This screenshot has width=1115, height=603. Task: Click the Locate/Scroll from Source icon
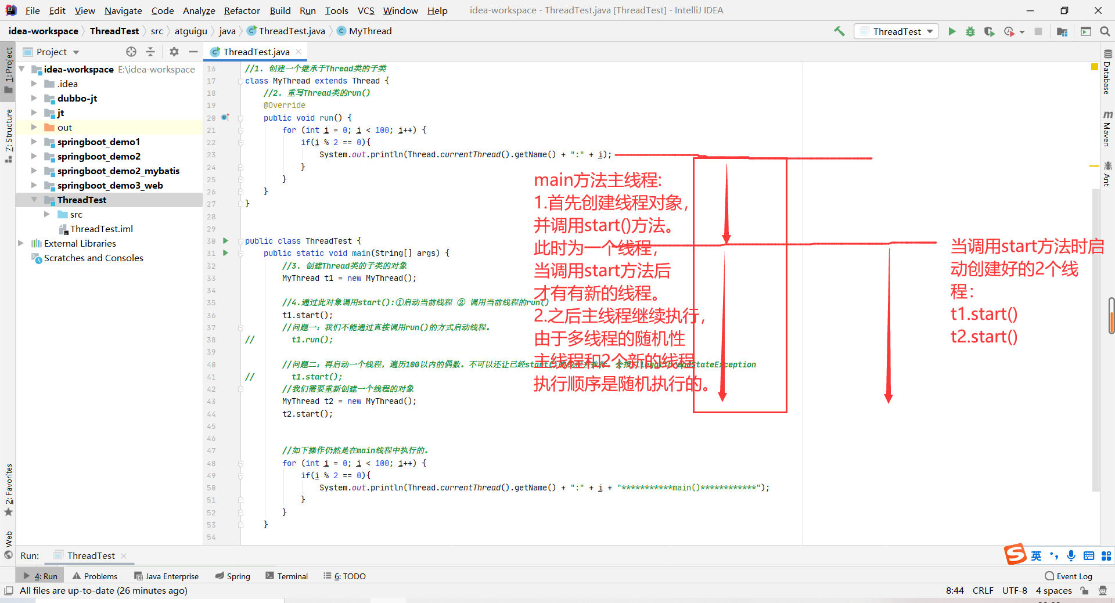point(131,52)
